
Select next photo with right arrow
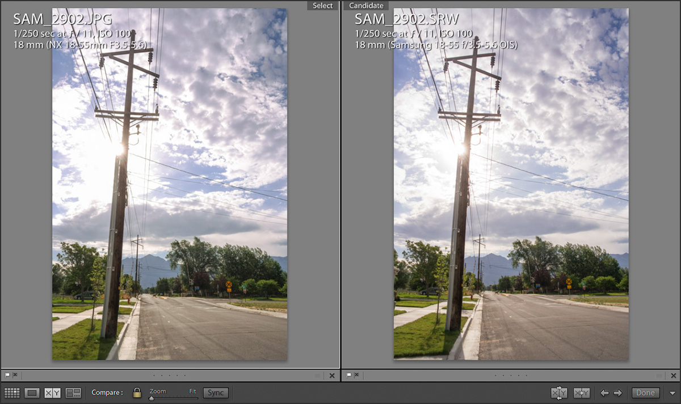point(618,393)
